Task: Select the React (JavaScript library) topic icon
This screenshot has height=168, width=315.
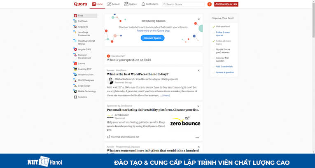Action: click(75, 41)
